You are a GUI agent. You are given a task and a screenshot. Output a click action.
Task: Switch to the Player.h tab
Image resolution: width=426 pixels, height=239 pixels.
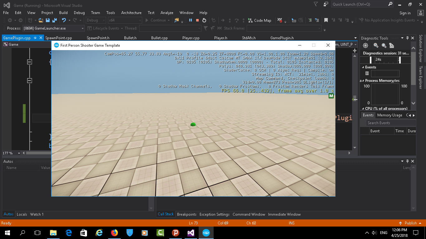[220, 38]
